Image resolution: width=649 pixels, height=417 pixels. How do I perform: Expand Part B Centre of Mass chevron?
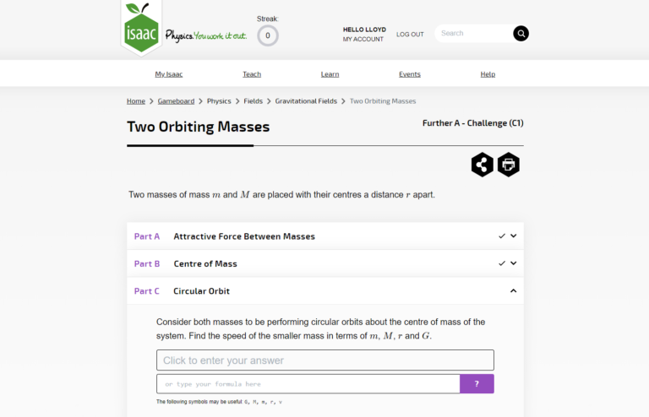coord(513,263)
